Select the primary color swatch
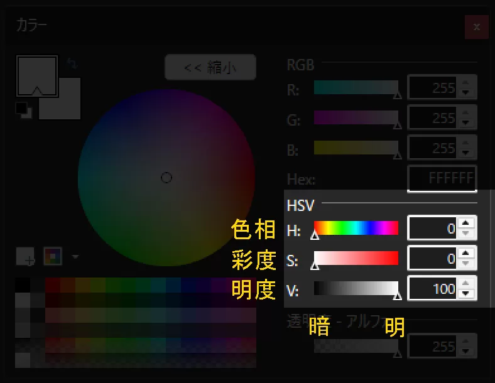 (x=36, y=74)
